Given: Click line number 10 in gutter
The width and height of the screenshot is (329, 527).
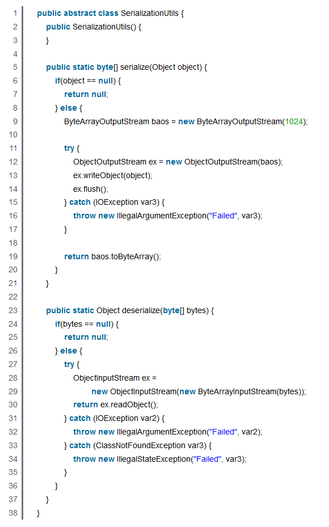Looking at the screenshot, I should point(13,135).
